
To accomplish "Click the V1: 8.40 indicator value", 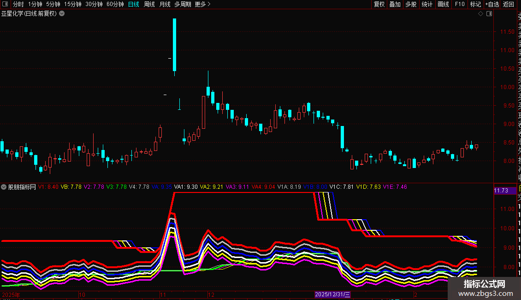I will pos(48,187).
